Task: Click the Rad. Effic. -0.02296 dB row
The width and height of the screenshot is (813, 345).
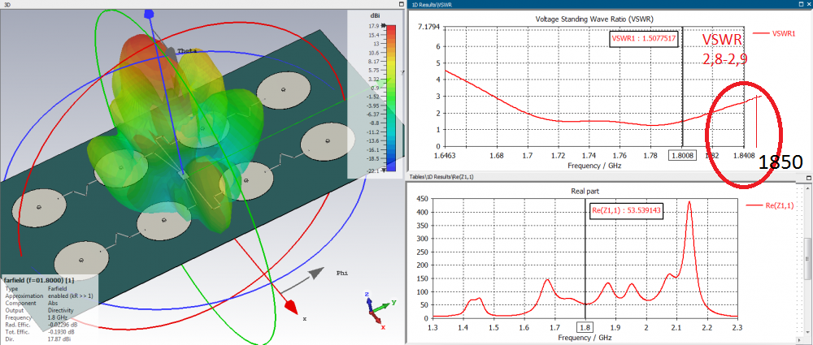Action: tap(41, 324)
